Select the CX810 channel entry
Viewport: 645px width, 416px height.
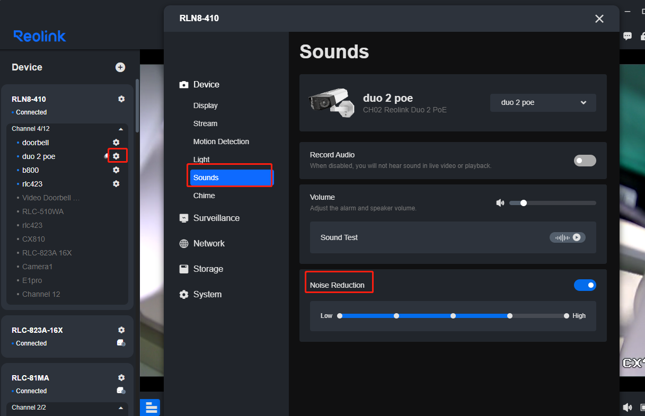[33, 239]
